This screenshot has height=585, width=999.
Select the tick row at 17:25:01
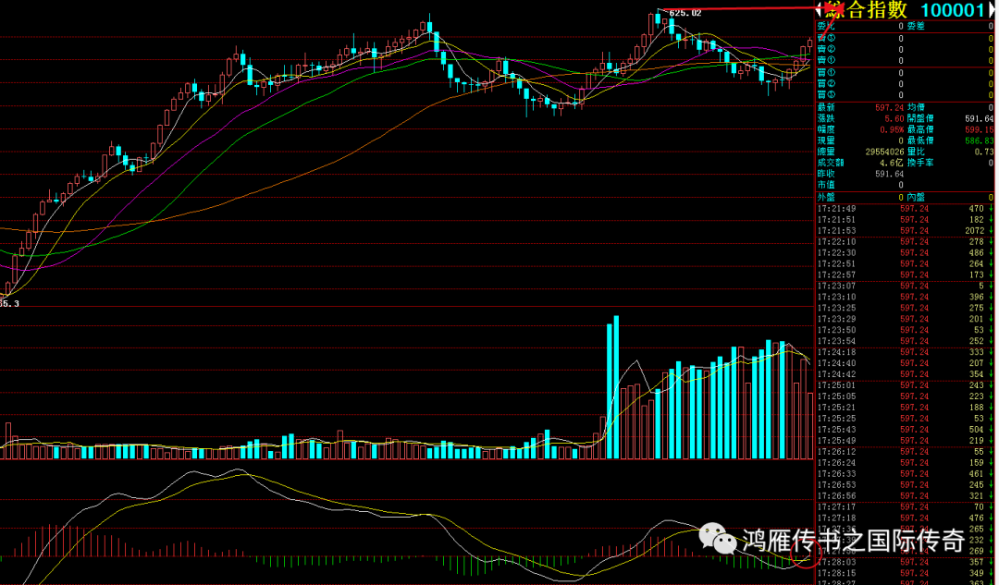coord(906,385)
